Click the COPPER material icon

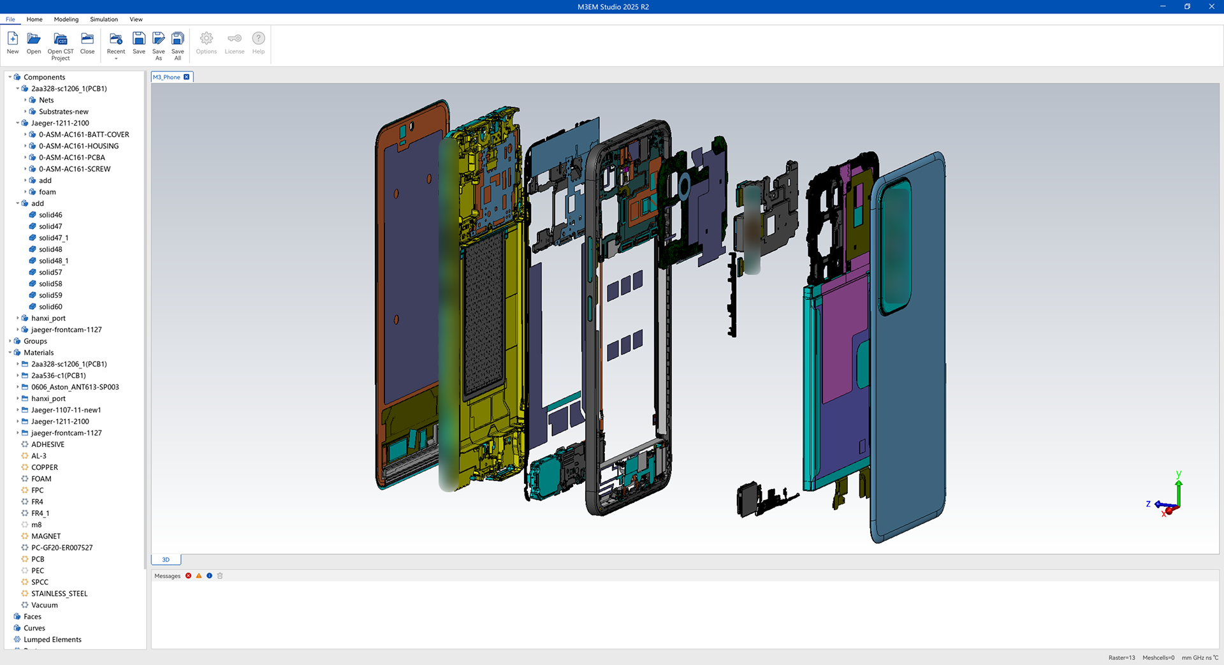tap(25, 467)
